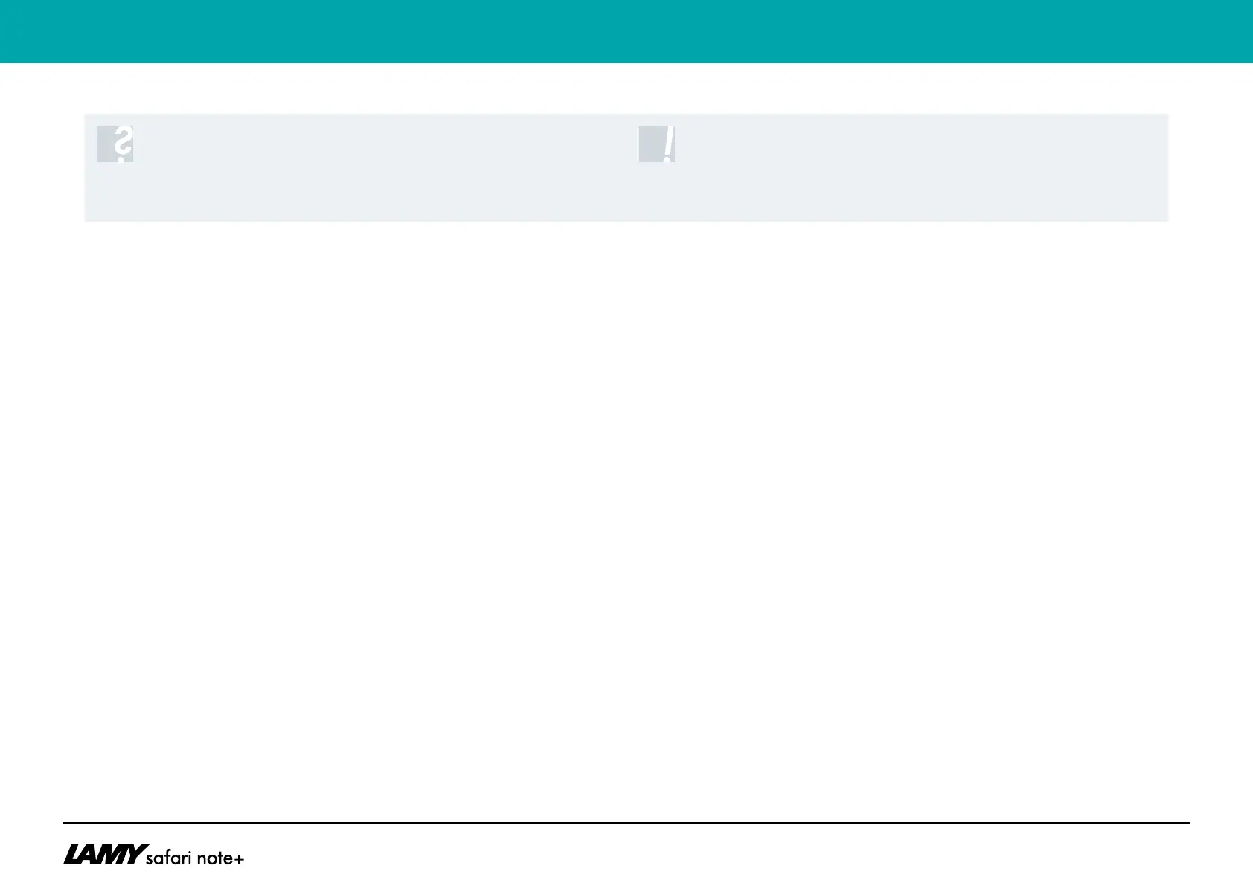Click the LAMY safari note+ logo
This screenshot has width=1253, height=886.
(x=154, y=855)
